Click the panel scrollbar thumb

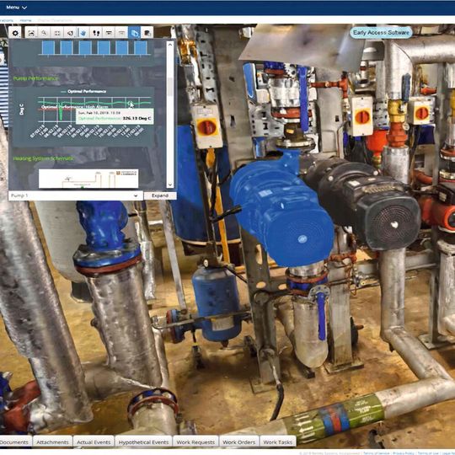pos(170,87)
